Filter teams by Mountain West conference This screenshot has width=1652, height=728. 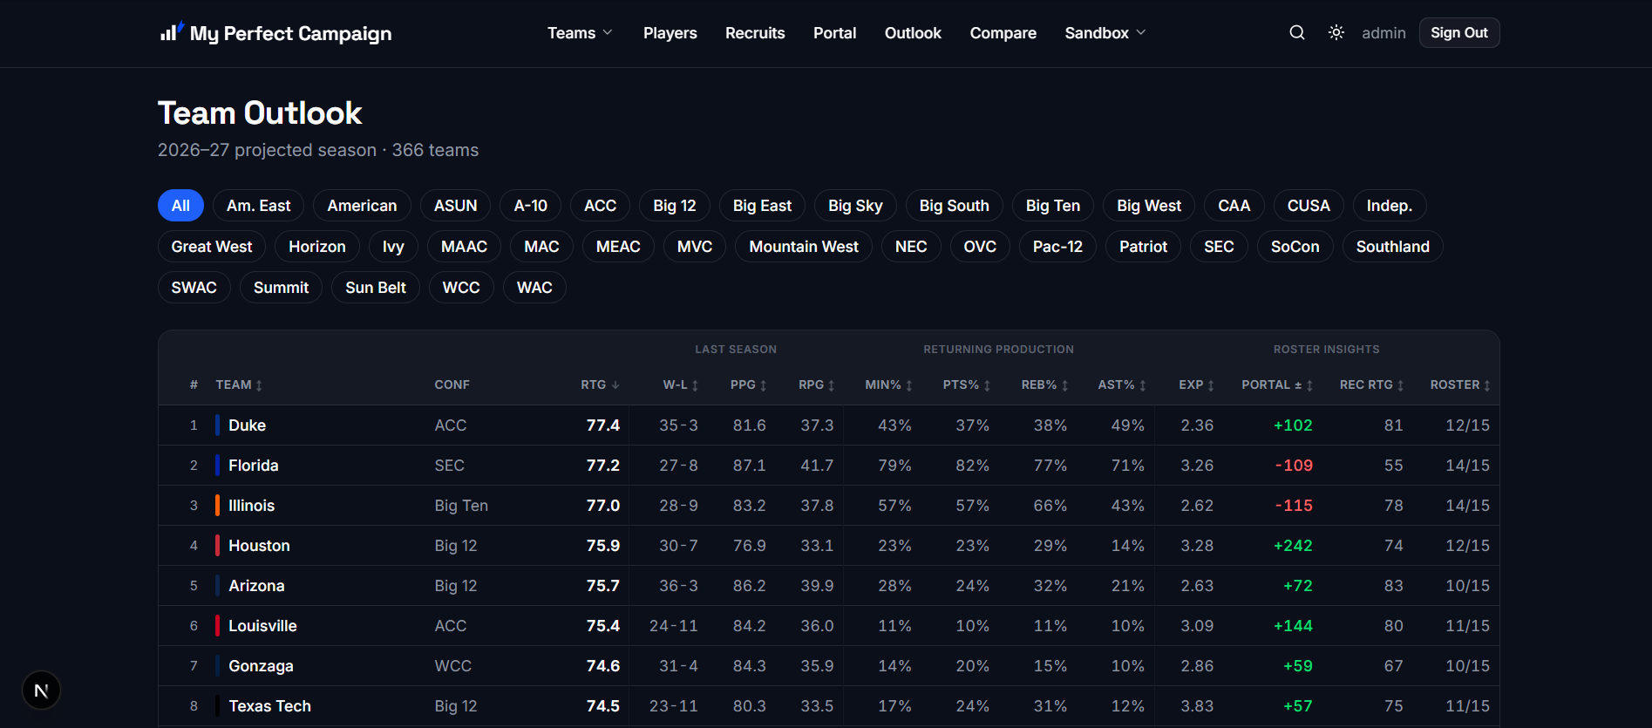point(804,247)
